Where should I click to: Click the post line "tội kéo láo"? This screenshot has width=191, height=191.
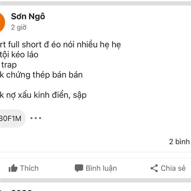point(19,55)
